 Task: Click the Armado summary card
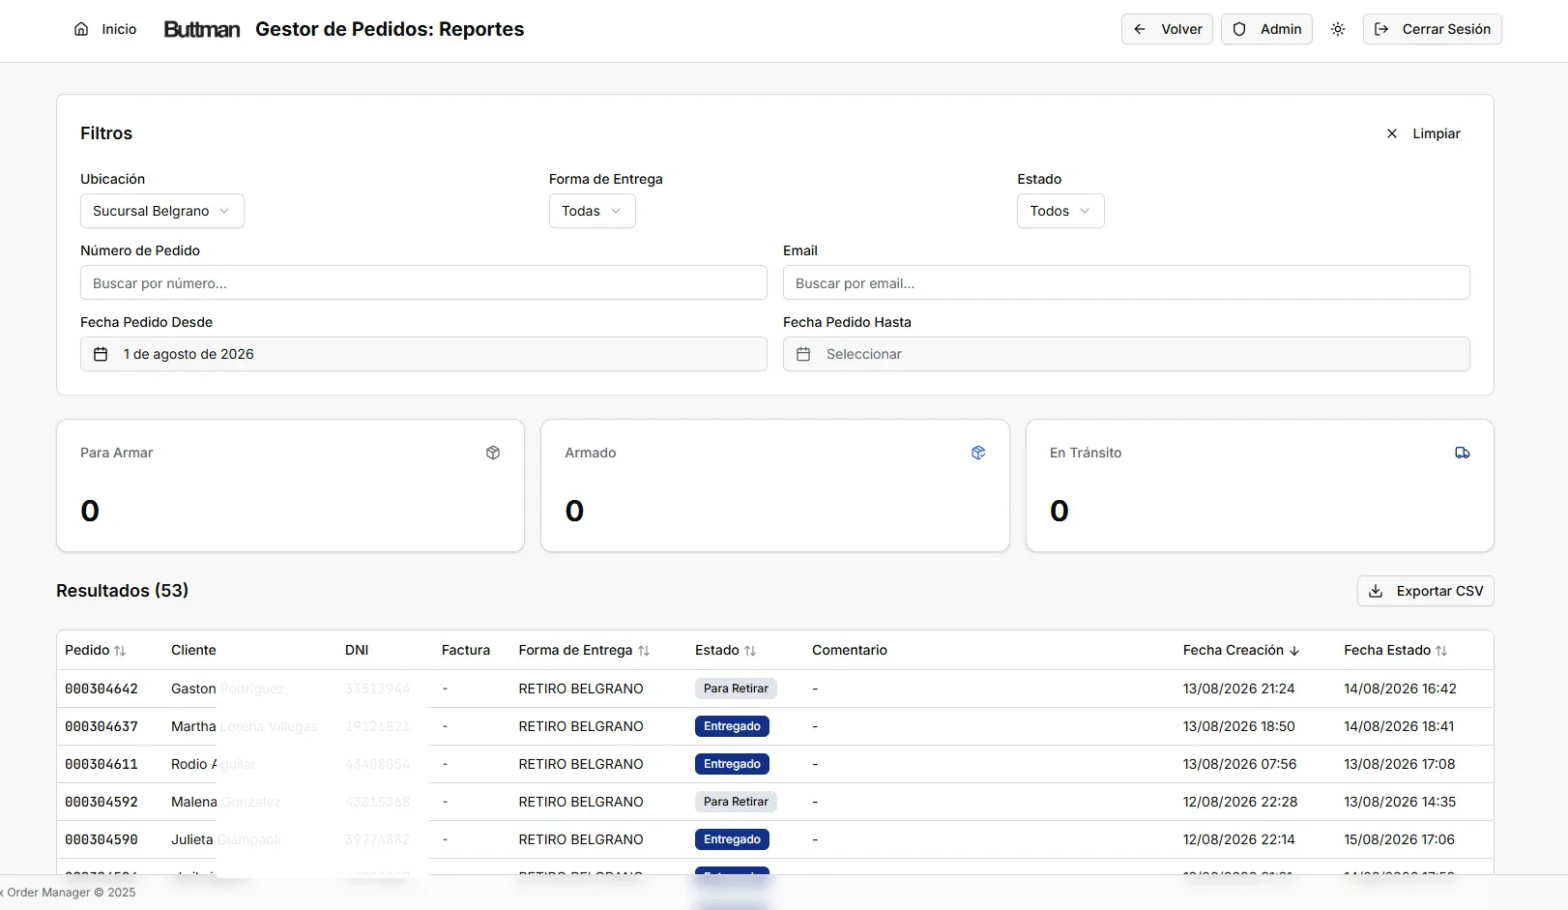tap(775, 485)
